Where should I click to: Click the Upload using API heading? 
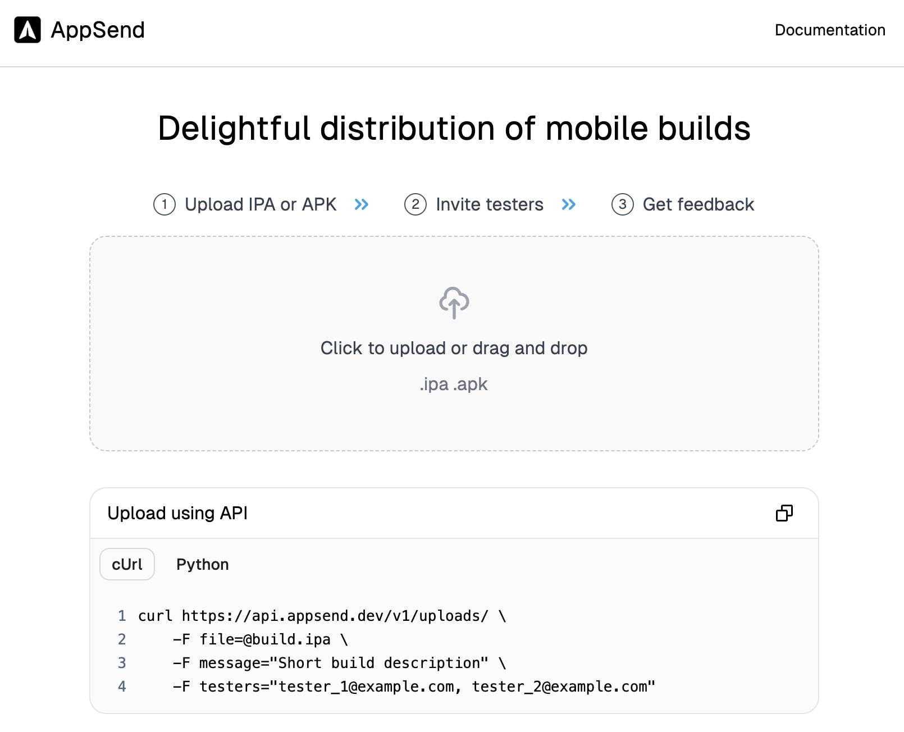tap(177, 513)
